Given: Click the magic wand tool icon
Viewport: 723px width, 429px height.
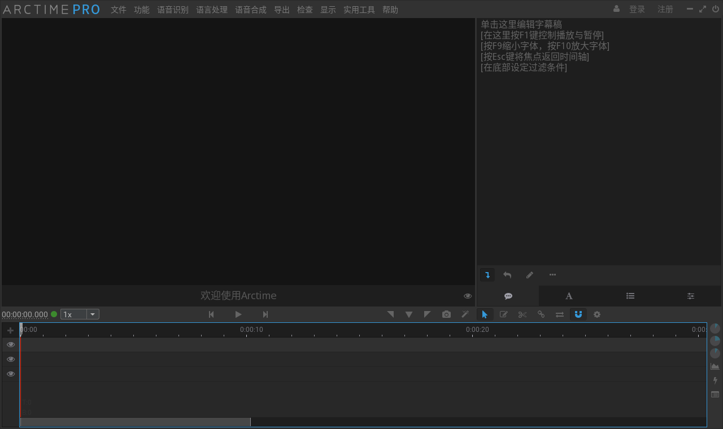Looking at the screenshot, I should point(465,314).
